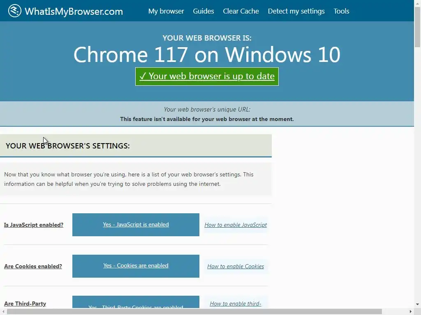Image resolution: width=421 pixels, height=315 pixels.
Task: Open the Guides menu item
Action: click(204, 11)
